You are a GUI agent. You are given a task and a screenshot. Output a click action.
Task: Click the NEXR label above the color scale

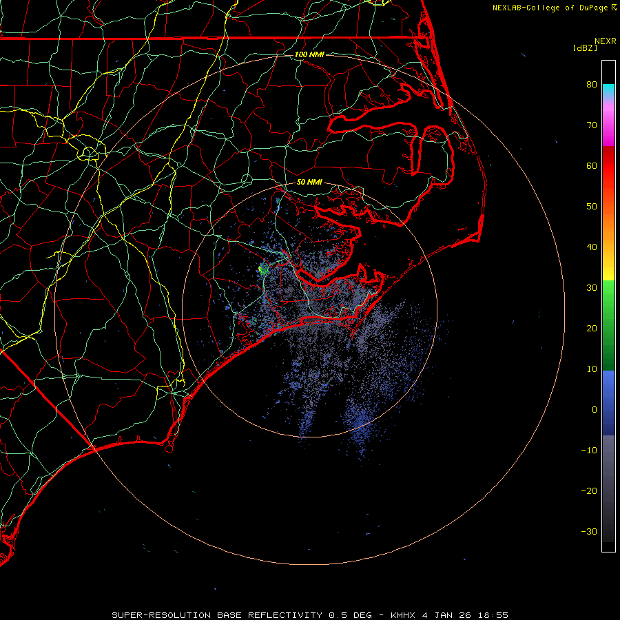pyautogui.click(x=605, y=41)
